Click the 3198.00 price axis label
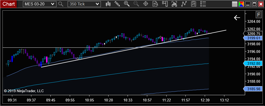The width and height of the screenshot is (265, 106). [x=254, y=44]
